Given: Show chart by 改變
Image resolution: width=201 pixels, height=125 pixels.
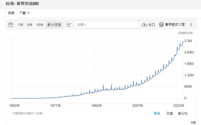Looking at the screenshot, I should tap(170, 113).
